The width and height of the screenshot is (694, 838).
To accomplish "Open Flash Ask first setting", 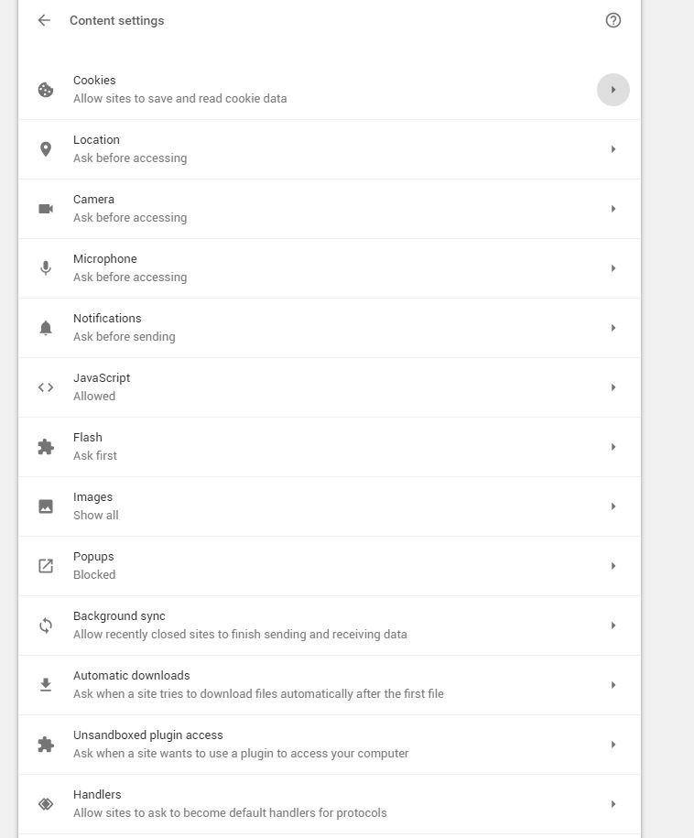I will pos(330,447).
